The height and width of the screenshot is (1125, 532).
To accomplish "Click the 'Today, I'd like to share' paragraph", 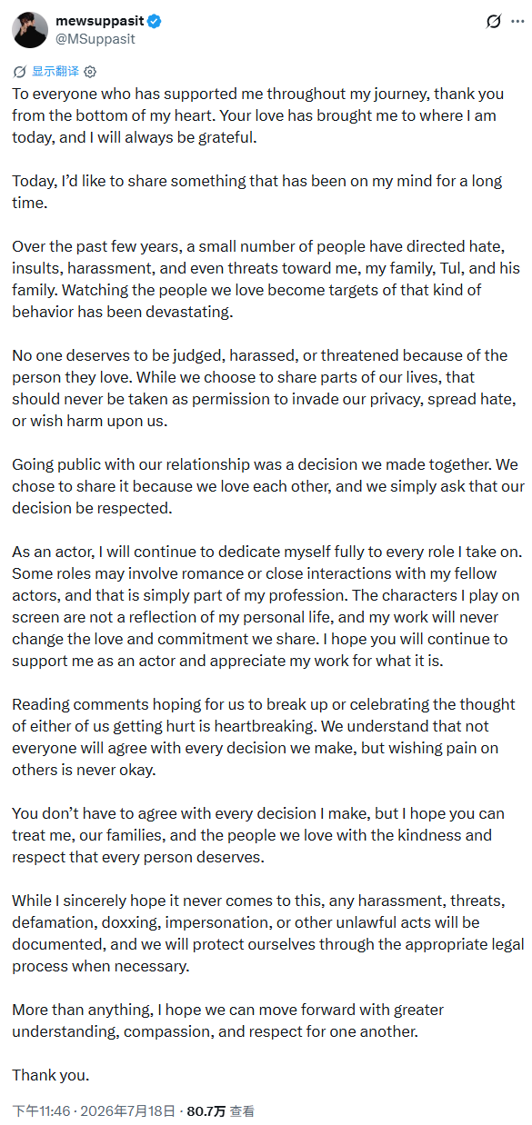I will (x=256, y=192).
